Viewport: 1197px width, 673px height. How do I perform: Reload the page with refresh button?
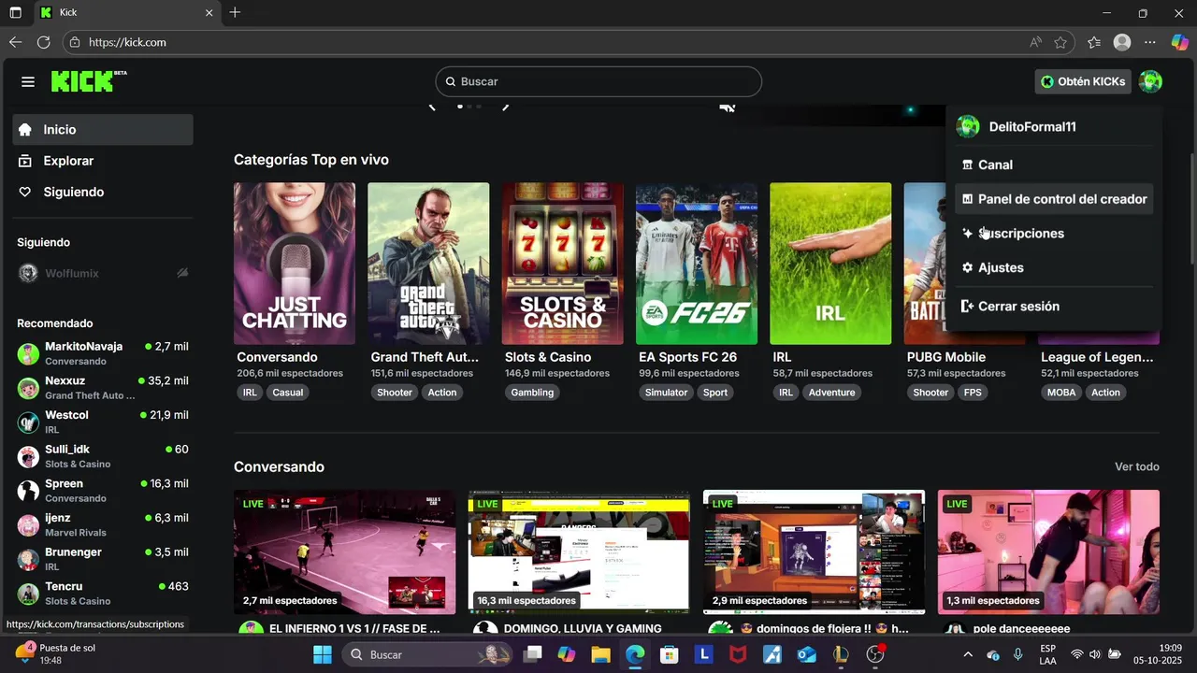(x=43, y=42)
